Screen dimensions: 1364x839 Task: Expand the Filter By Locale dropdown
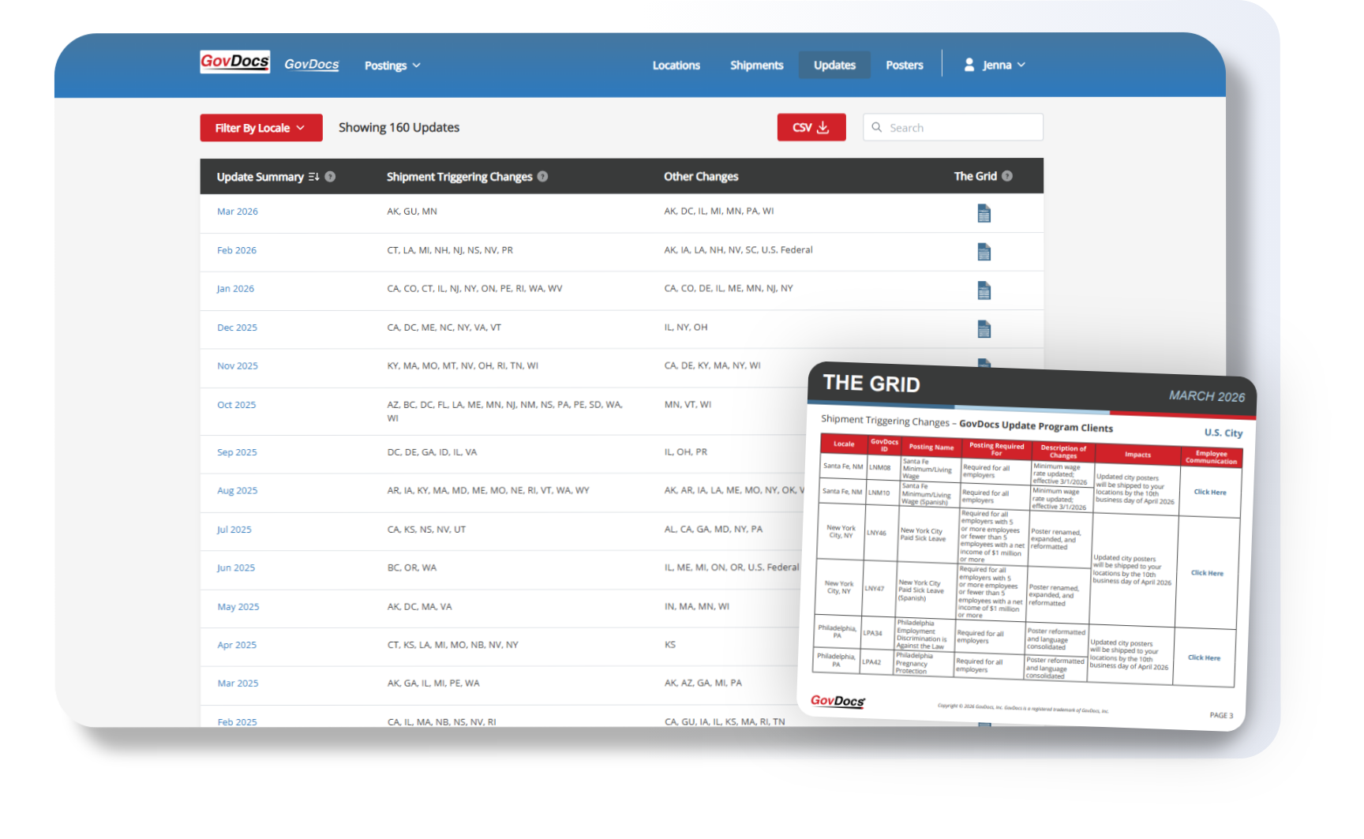pos(260,128)
